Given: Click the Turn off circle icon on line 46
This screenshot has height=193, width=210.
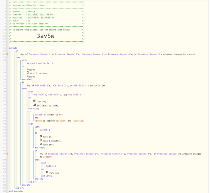Looking at the screenshot, I should pos(41,144).
